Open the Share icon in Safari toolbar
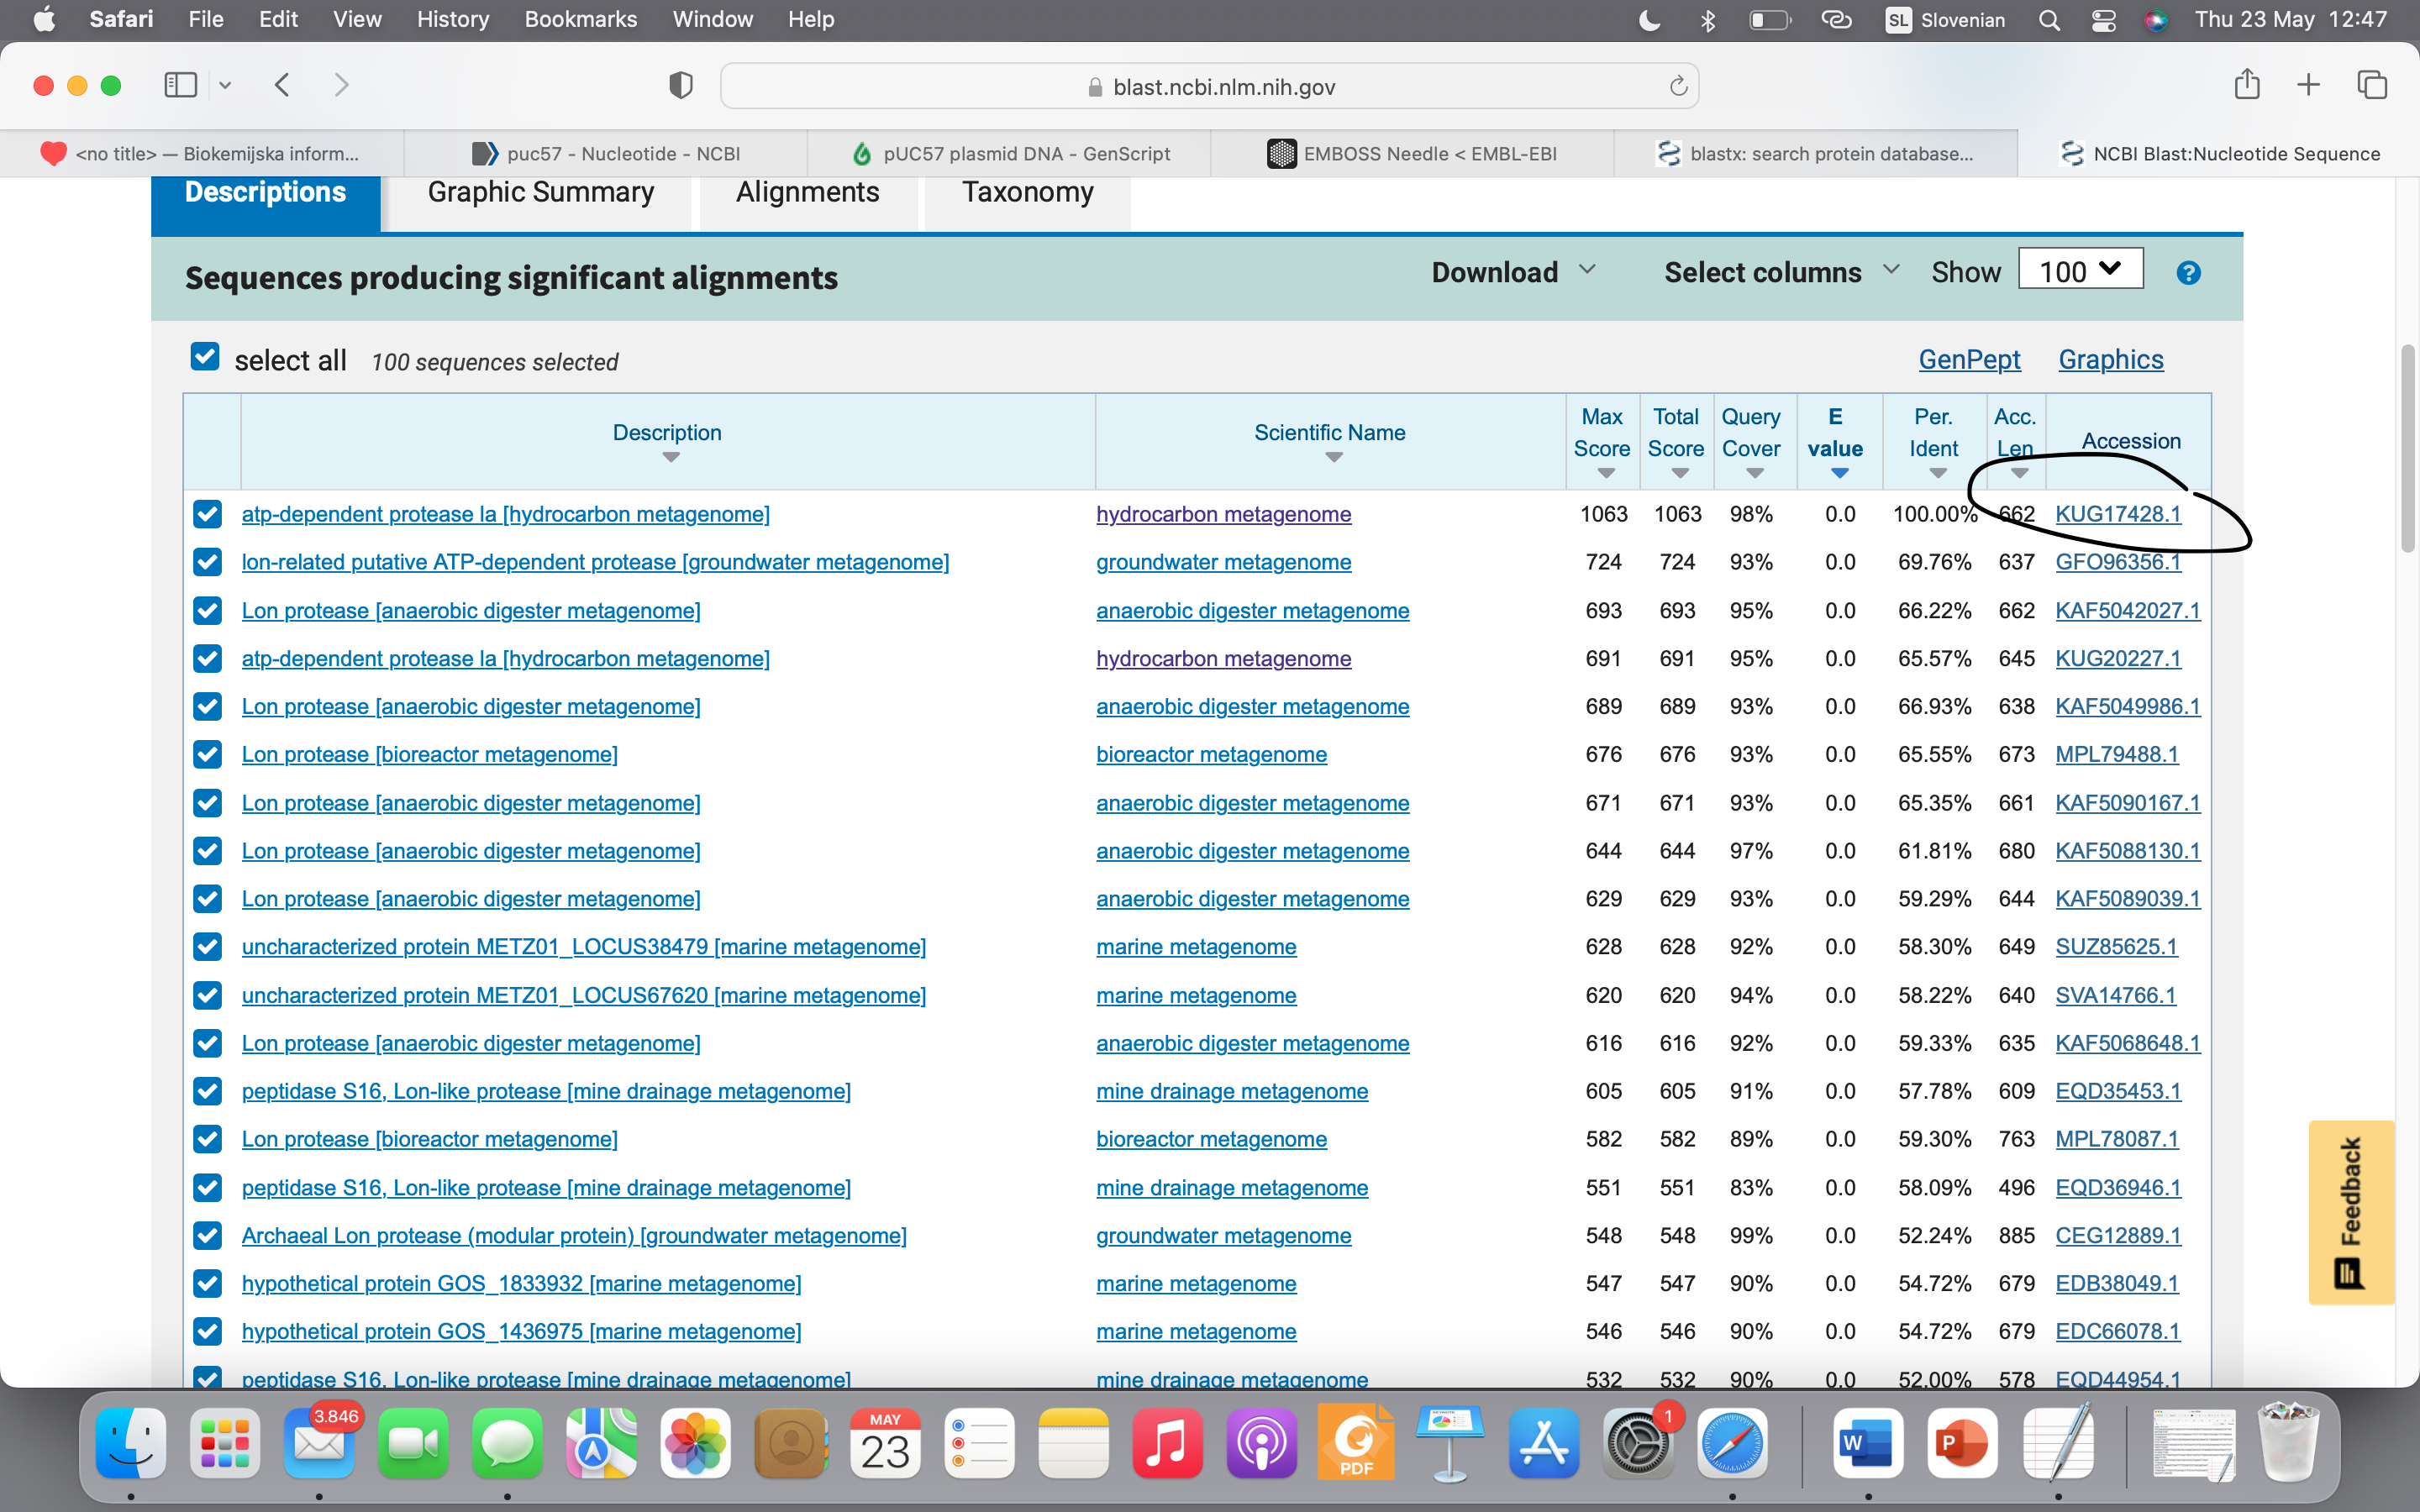Image resolution: width=2420 pixels, height=1512 pixels. 2247,84
